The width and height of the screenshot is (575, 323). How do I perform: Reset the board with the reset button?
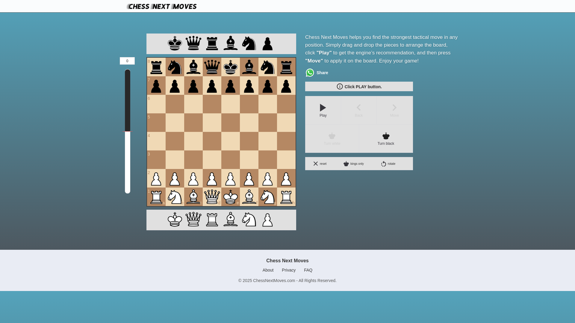[320, 164]
